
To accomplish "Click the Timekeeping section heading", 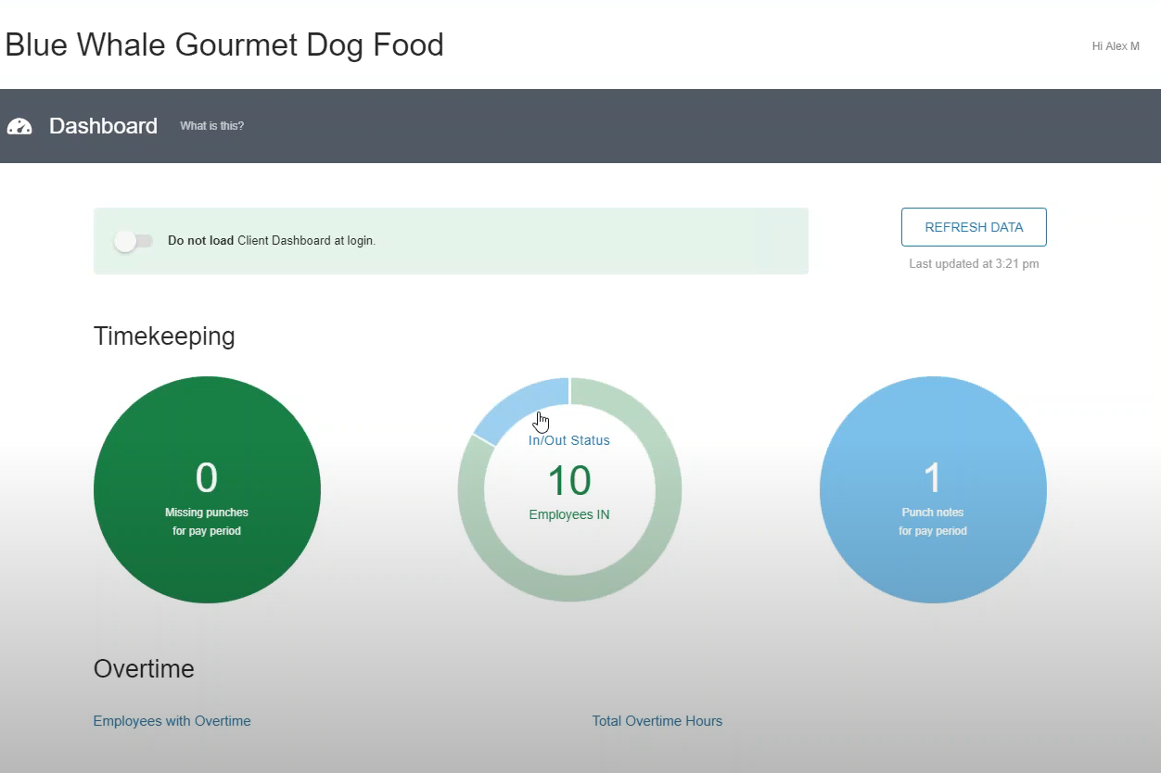I will (164, 336).
